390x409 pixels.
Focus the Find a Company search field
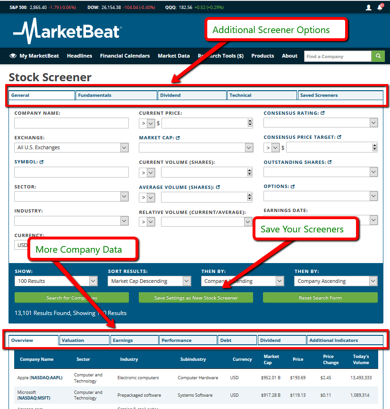(338, 56)
